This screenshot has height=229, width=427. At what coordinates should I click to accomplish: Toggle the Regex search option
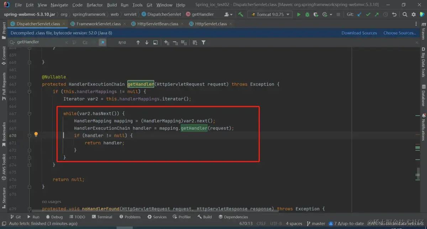click(102, 42)
